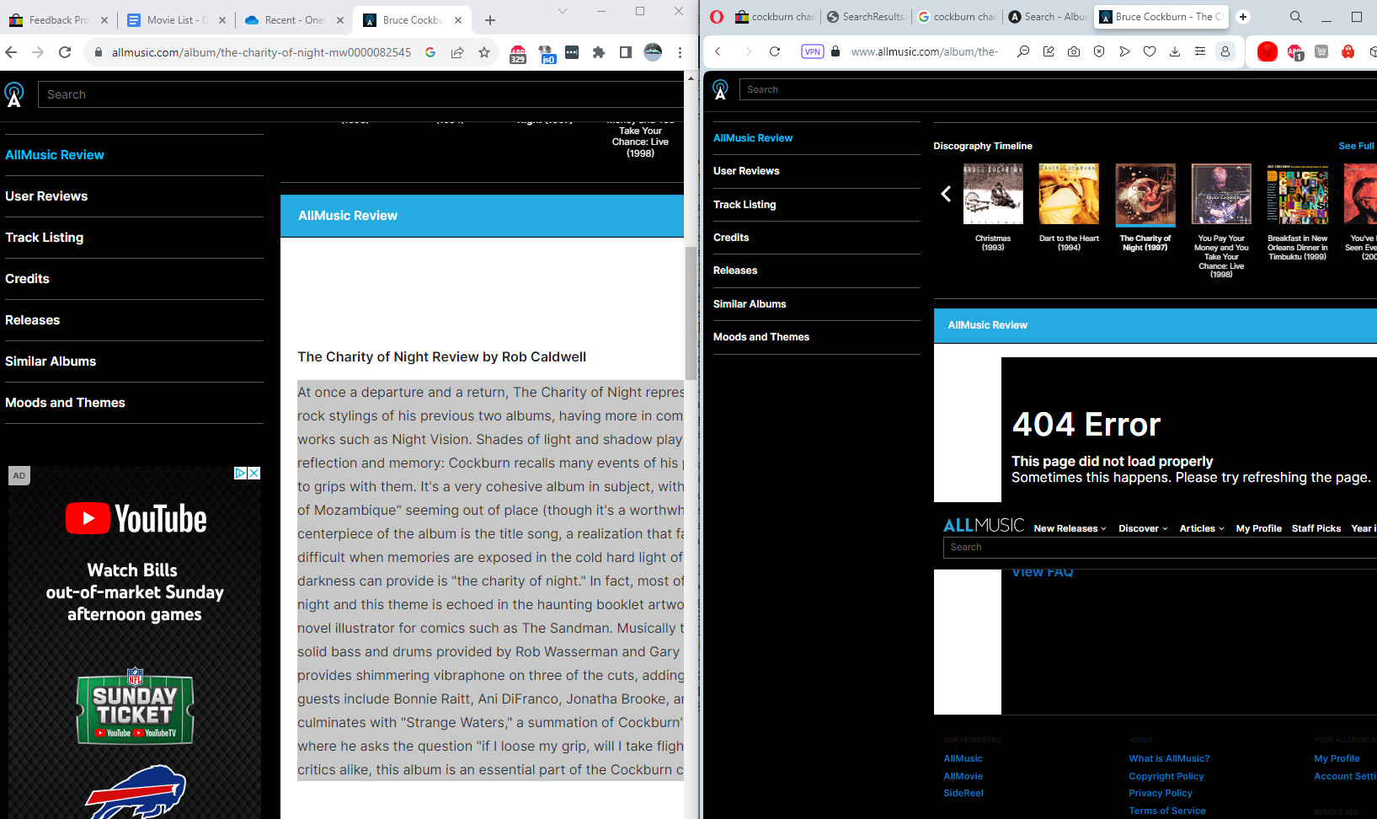Toggle the Chrome side panel button

point(626,52)
